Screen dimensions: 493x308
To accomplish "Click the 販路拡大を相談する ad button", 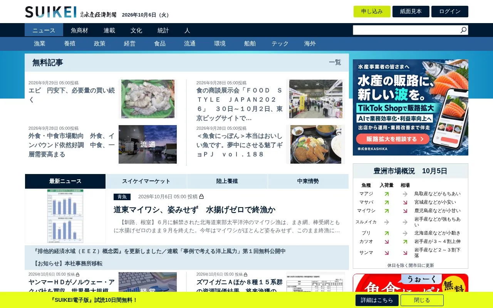I will [392, 139].
